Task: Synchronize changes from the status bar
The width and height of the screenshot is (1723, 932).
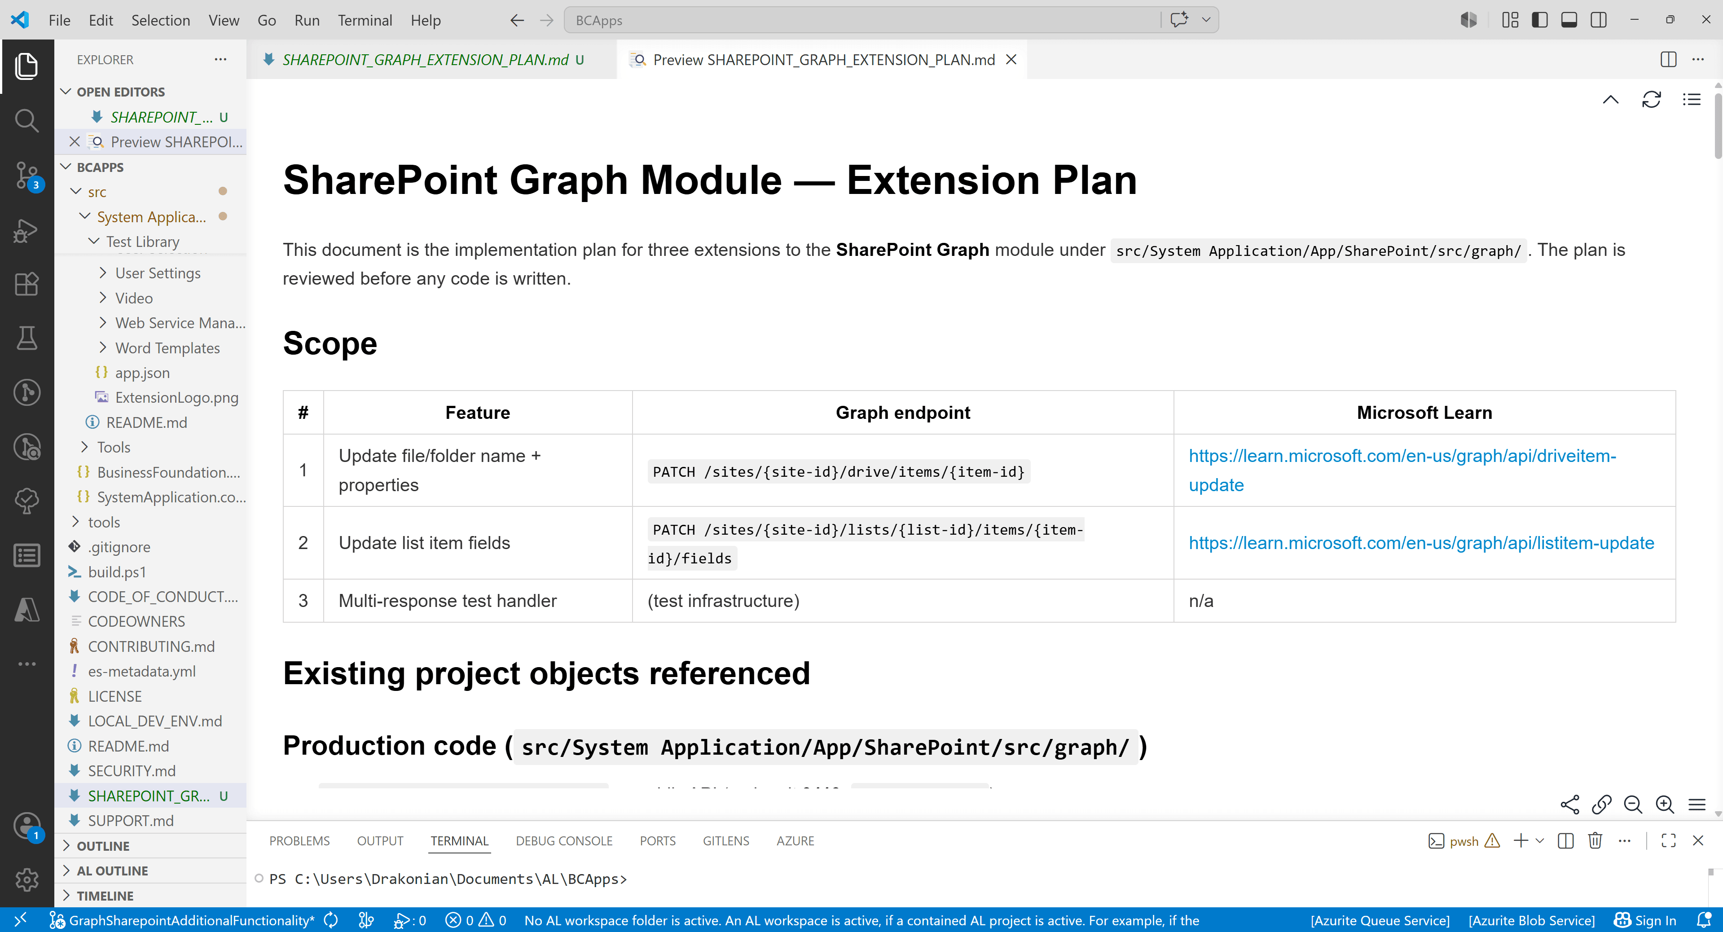Action: [331, 920]
